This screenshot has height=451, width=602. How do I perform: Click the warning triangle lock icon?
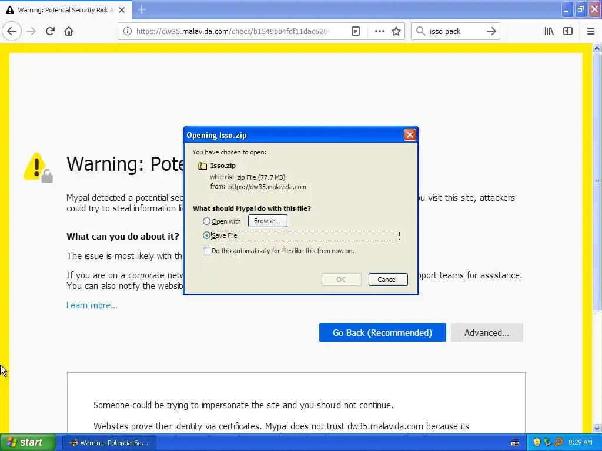pyautogui.click(x=38, y=167)
